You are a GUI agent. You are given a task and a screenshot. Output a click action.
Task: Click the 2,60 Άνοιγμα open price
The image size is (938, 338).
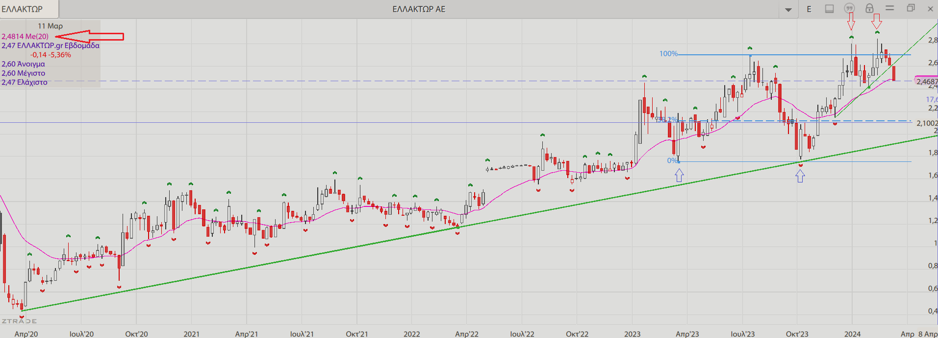[23, 64]
